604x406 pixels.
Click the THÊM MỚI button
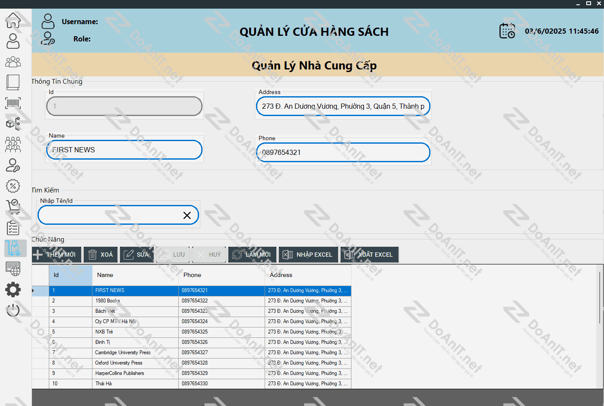coord(57,255)
